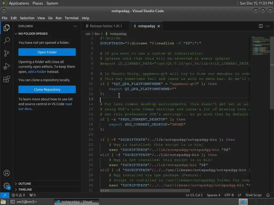This screenshot has height=205, width=274.
Task: Click the 'usr' breadcrumb segment
Action: [x=88, y=34]
